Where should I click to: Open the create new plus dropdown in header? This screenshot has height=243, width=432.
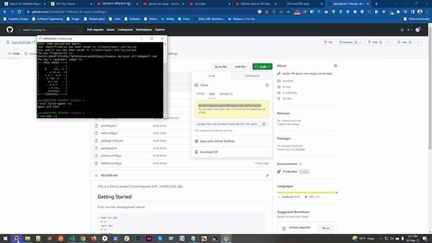click(x=410, y=30)
